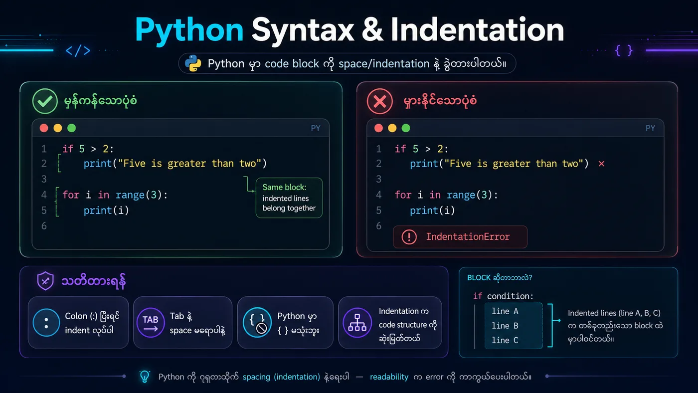Click 'line A' in the block diagram
The image size is (698, 393).
tap(505, 311)
